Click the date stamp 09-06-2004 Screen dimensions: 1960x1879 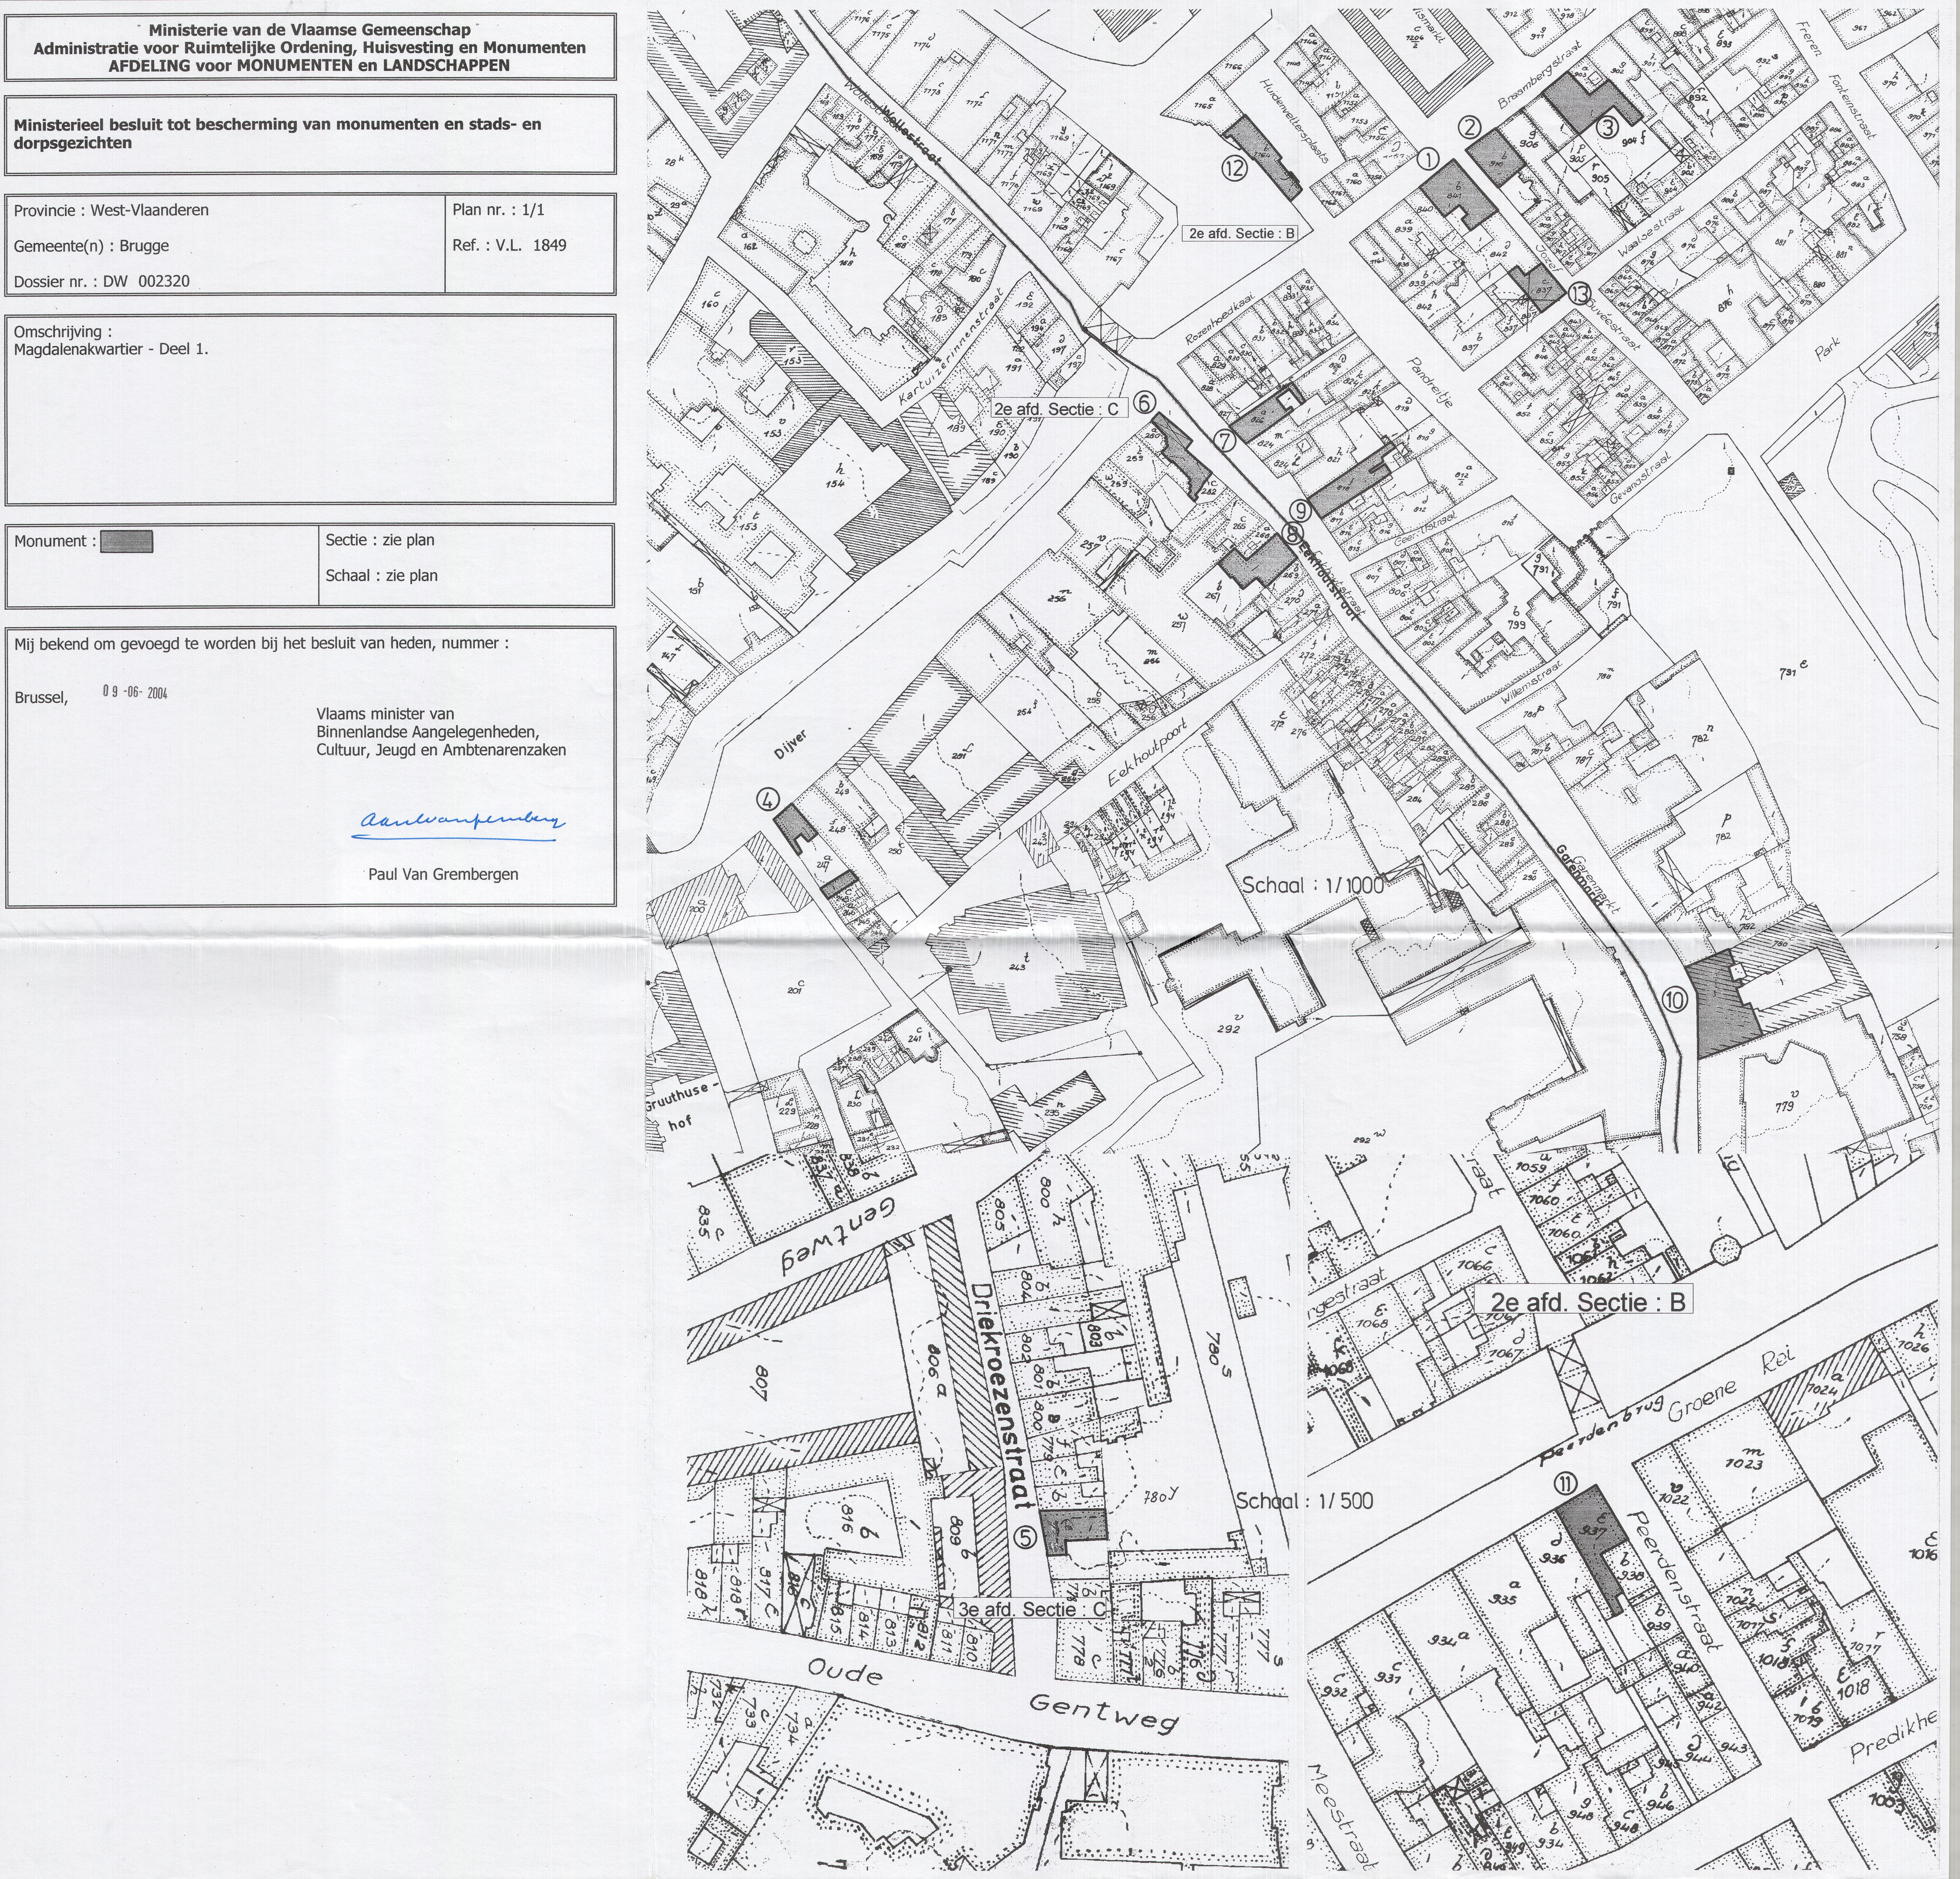tap(135, 691)
